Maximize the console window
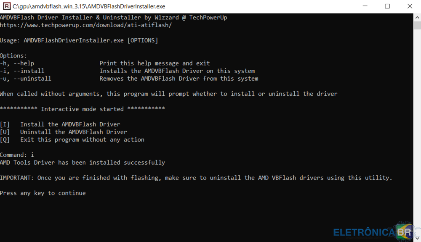Viewport: 421px width, 242px height. tap(387, 6)
